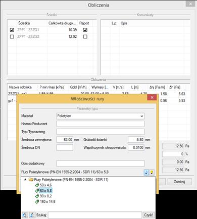Enable Raport checkbox for ZPP1 - ZSZG2
The width and height of the screenshot is (197, 219).
click(x=85, y=36)
